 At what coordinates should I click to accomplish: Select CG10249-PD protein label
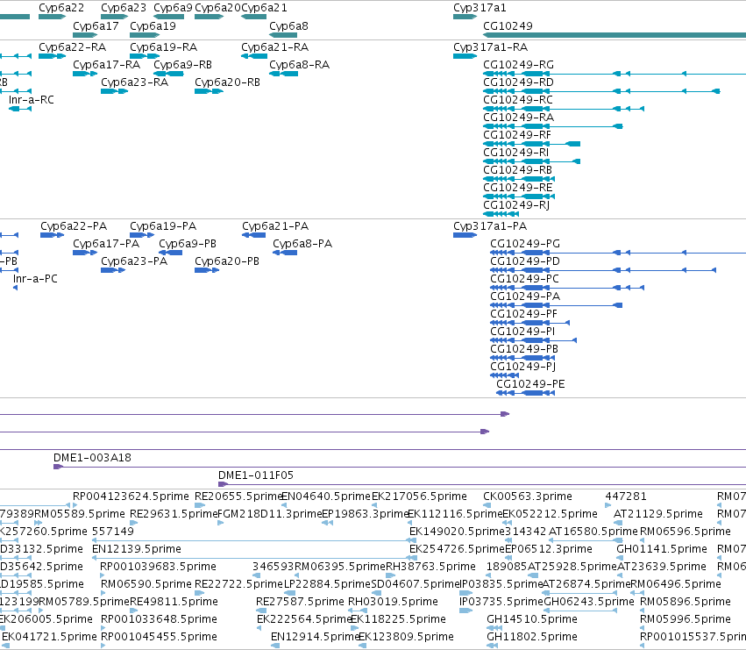525,261
